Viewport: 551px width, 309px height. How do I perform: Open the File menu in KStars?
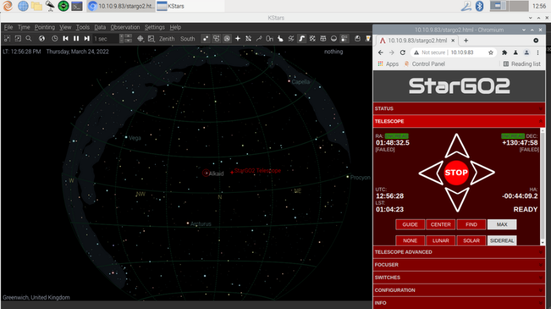click(x=8, y=27)
